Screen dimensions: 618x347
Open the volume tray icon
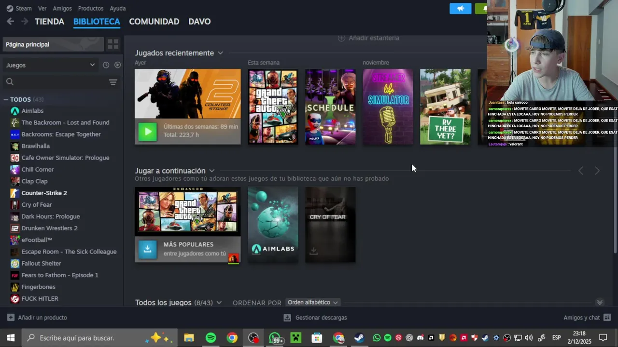[529, 338]
